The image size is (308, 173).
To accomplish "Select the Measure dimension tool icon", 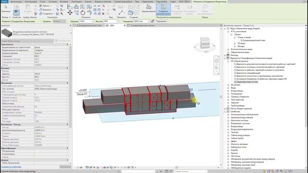I will point(121,13).
